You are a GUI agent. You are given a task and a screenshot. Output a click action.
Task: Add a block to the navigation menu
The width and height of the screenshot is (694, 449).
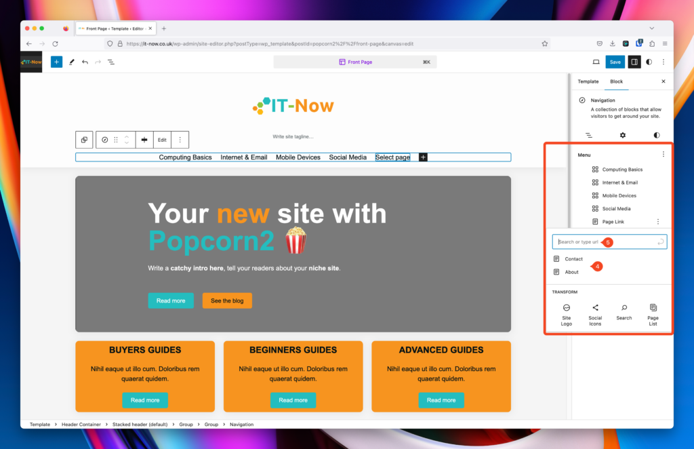423,157
